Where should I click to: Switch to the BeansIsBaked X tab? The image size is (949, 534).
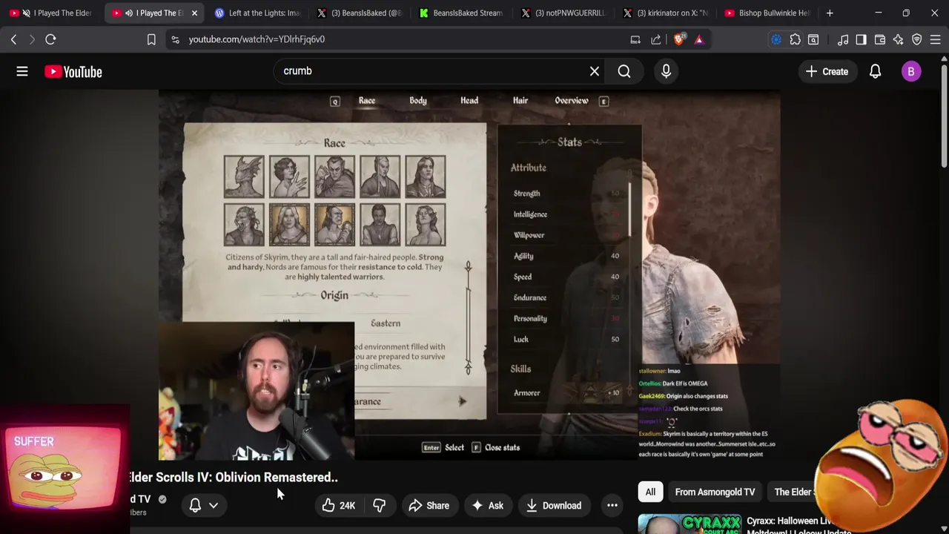tap(359, 13)
